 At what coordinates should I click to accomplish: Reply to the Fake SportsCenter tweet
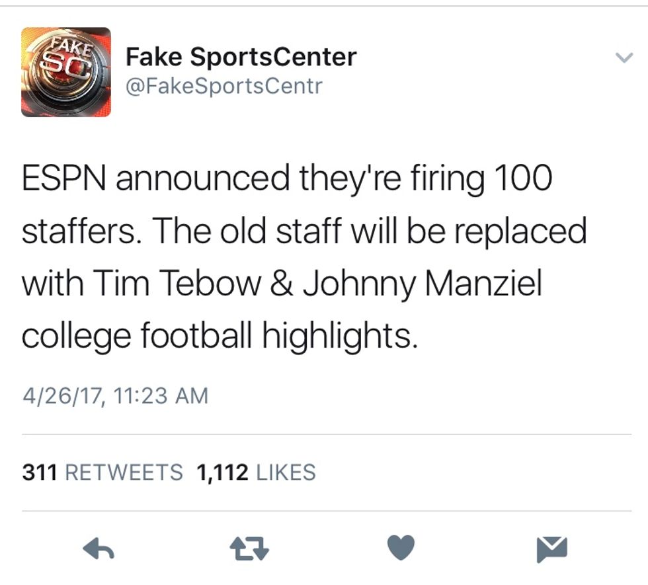[99, 548]
